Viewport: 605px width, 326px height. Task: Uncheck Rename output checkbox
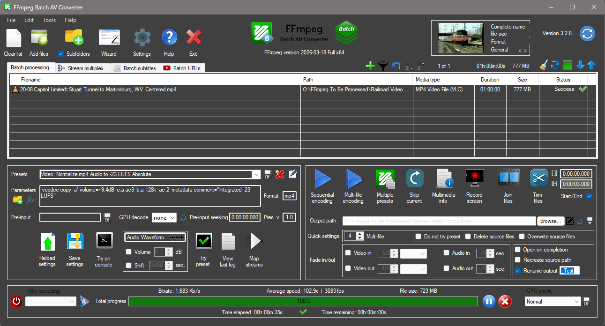[518, 271]
